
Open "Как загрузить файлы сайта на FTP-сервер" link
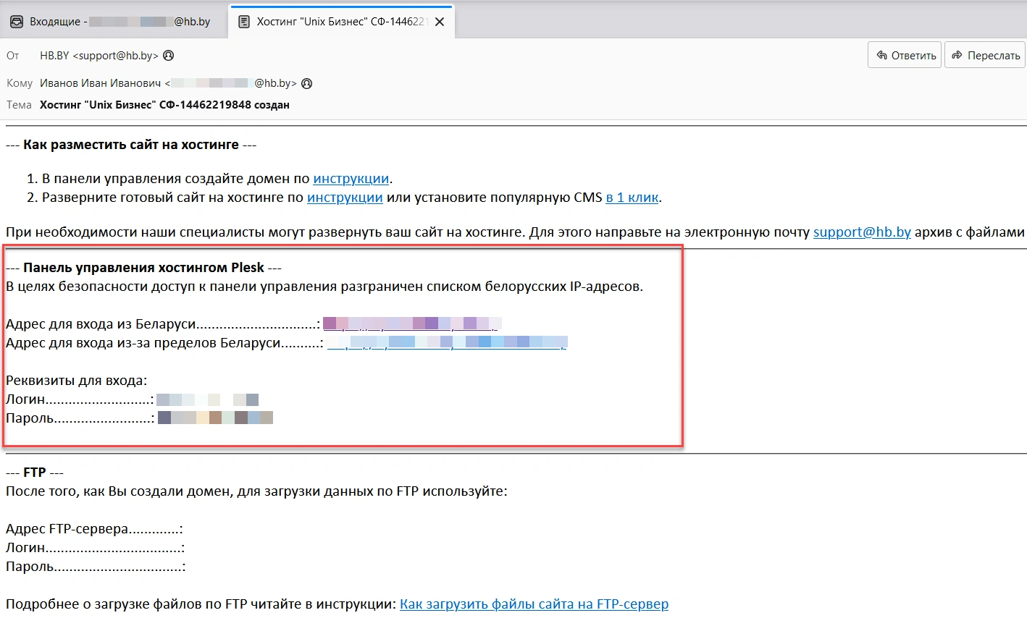click(534, 604)
